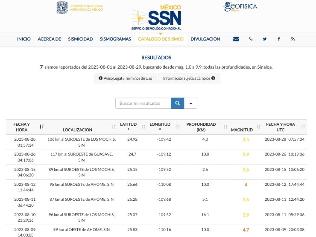
Task: Sort by Fecha y Hora column
Action: [41, 127]
